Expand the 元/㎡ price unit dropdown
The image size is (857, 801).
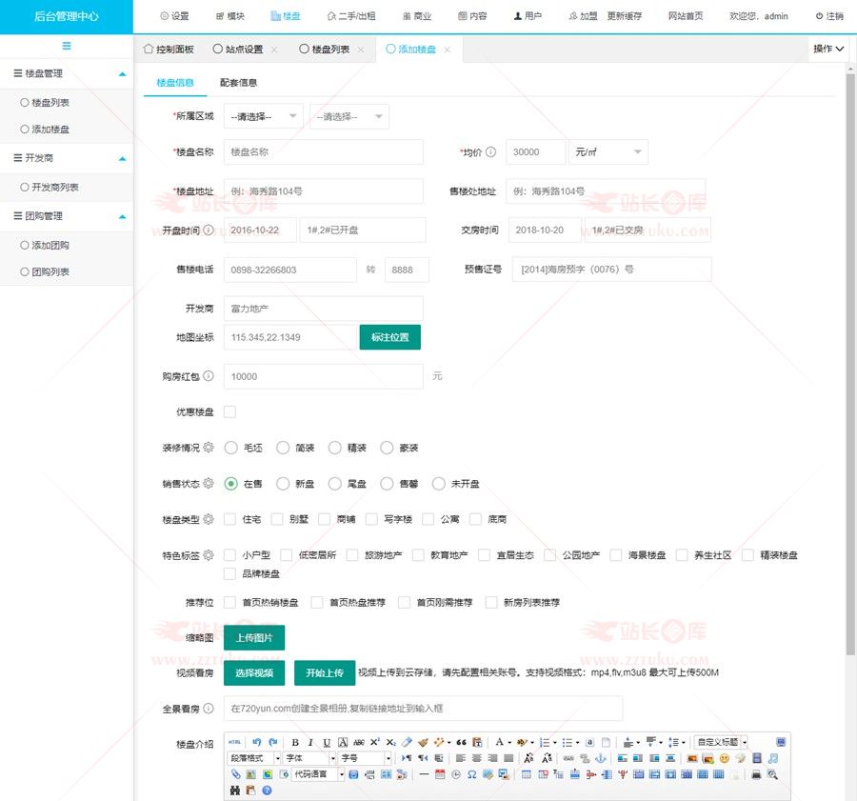pos(608,151)
